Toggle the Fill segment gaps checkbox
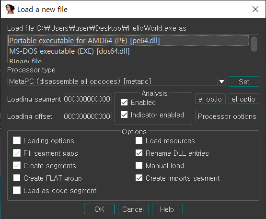The width and height of the screenshot is (266, 219). point(17,153)
